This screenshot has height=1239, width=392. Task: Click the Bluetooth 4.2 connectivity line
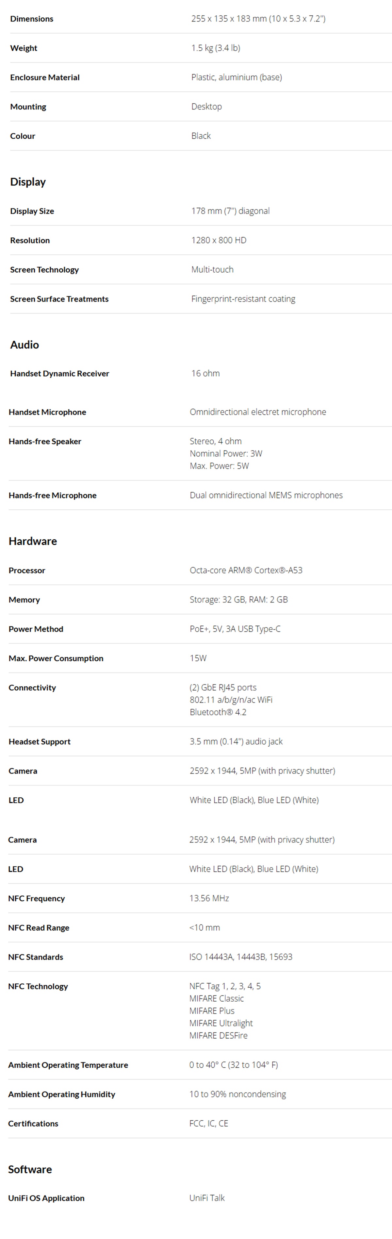coord(218,712)
